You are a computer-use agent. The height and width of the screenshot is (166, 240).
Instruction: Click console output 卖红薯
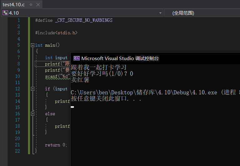tap(80, 80)
